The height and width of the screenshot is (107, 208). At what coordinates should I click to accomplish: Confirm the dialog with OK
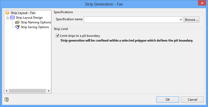[168, 100]
